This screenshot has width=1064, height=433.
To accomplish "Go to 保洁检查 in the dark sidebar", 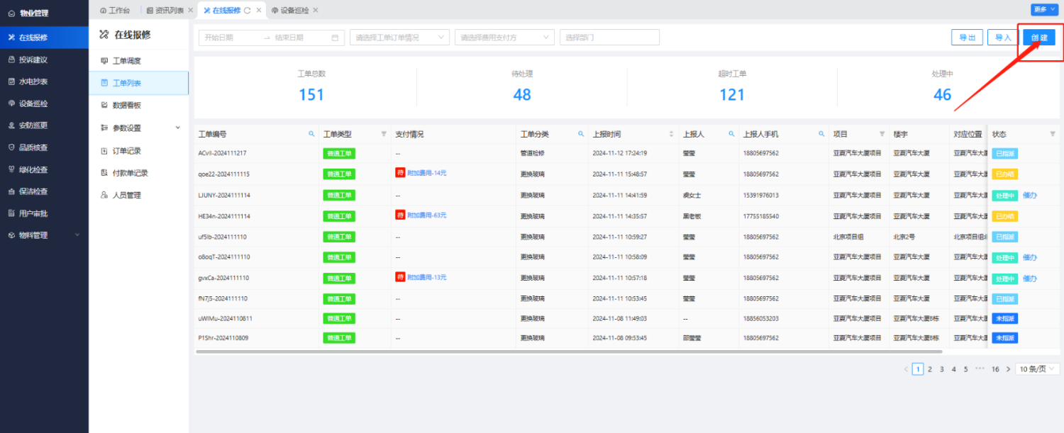I will 33,191.
